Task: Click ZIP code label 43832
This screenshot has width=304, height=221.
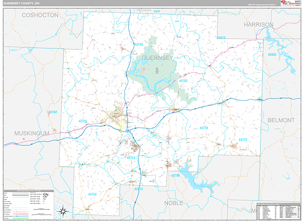Action: [157, 12]
